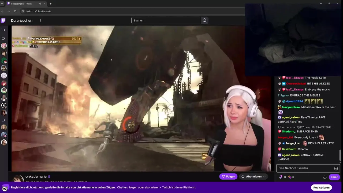
Task: Open user leavyonblake in chat
Action: (x=291, y=107)
